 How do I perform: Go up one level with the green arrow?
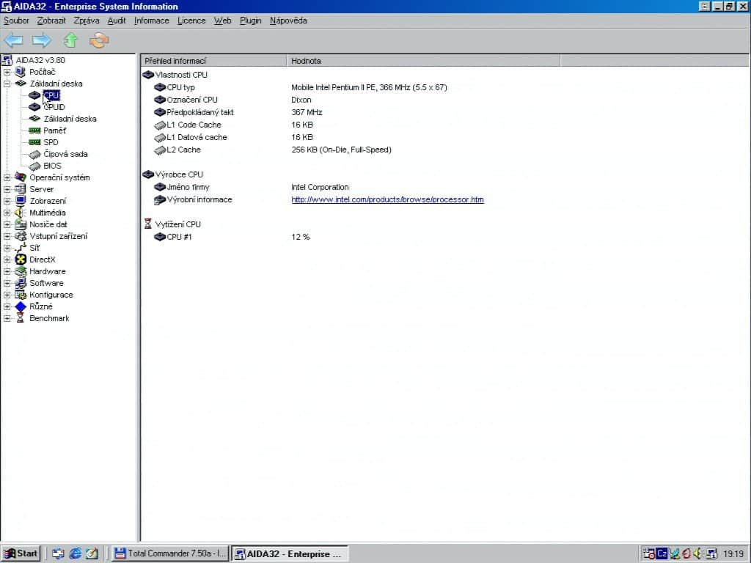tap(71, 40)
